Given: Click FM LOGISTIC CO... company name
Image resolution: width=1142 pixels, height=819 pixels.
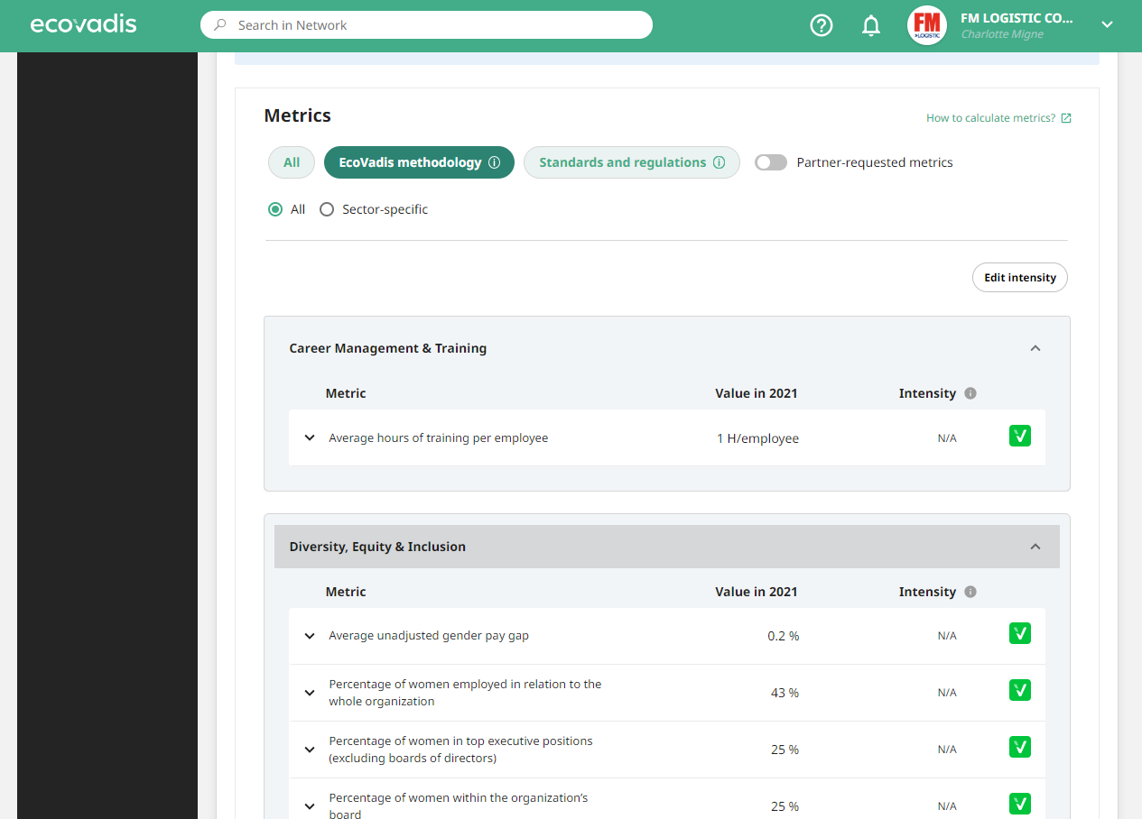Looking at the screenshot, I should (x=1017, y=17).
